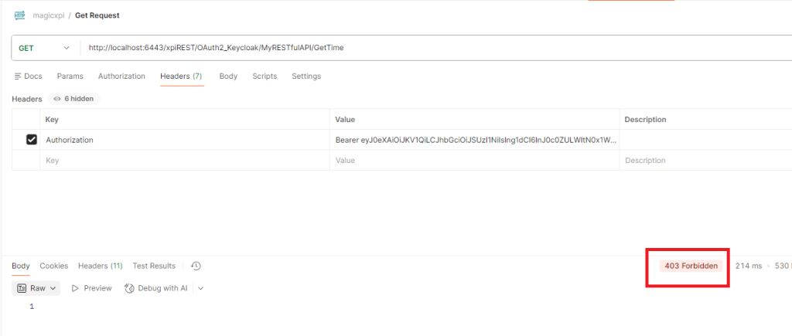
Task: Click the HTTP request icon beside magicxpi
Action: 20,15
